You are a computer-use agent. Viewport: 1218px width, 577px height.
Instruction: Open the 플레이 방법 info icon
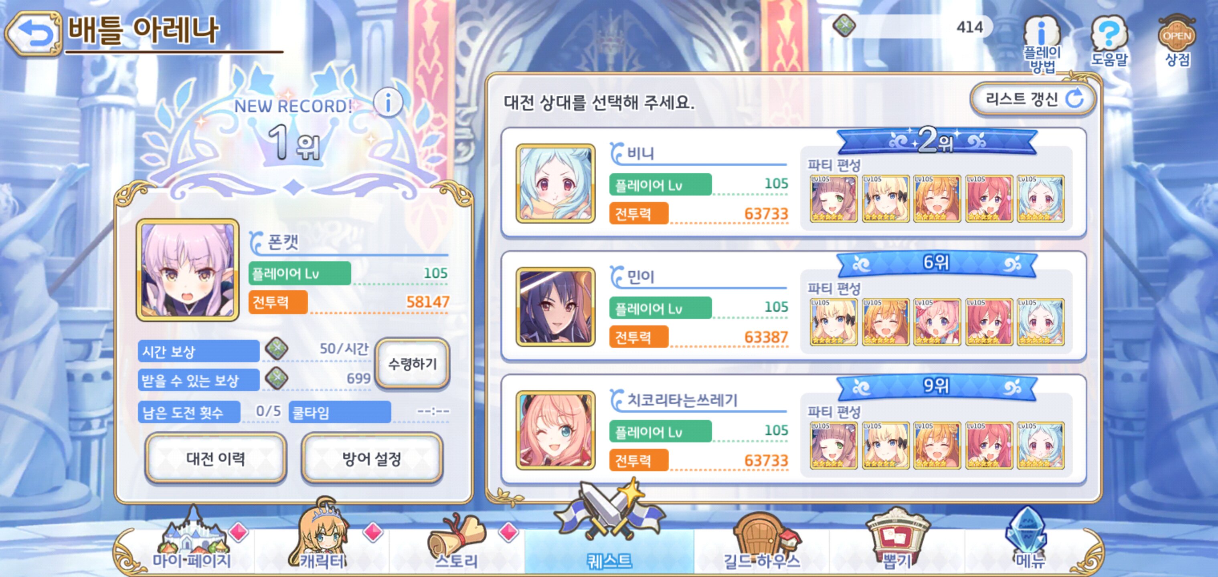point(1042,44)
